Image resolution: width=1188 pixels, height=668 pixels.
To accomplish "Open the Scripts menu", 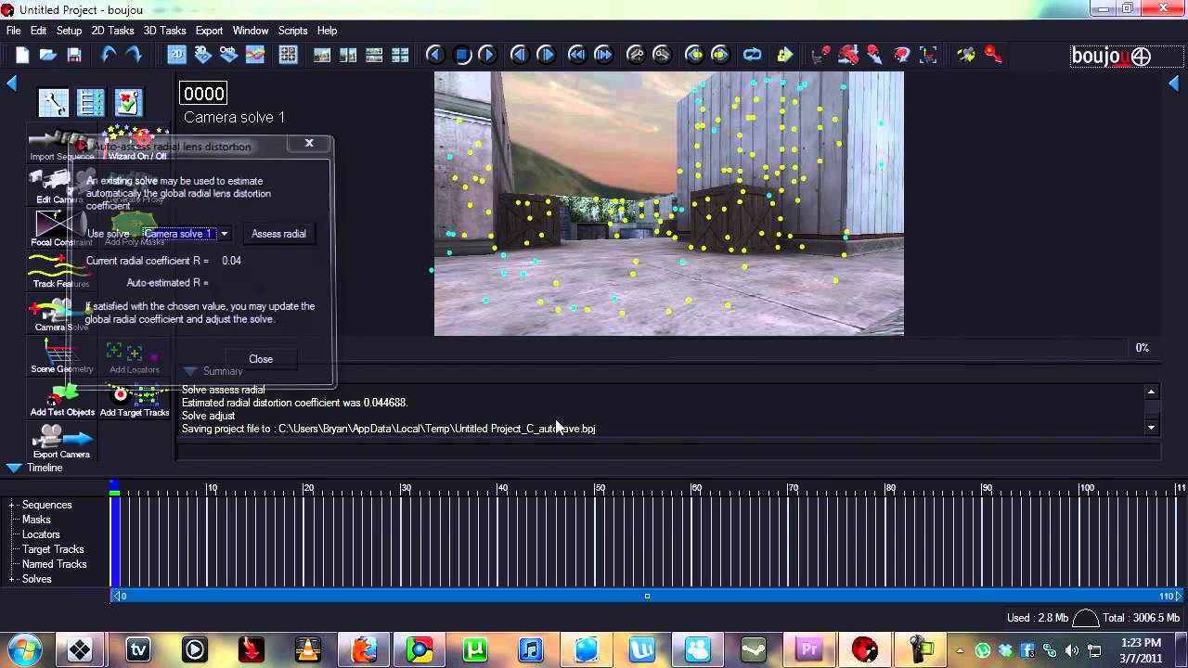I will (292, 31).
